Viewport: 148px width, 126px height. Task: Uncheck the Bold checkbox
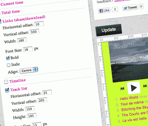8,58
